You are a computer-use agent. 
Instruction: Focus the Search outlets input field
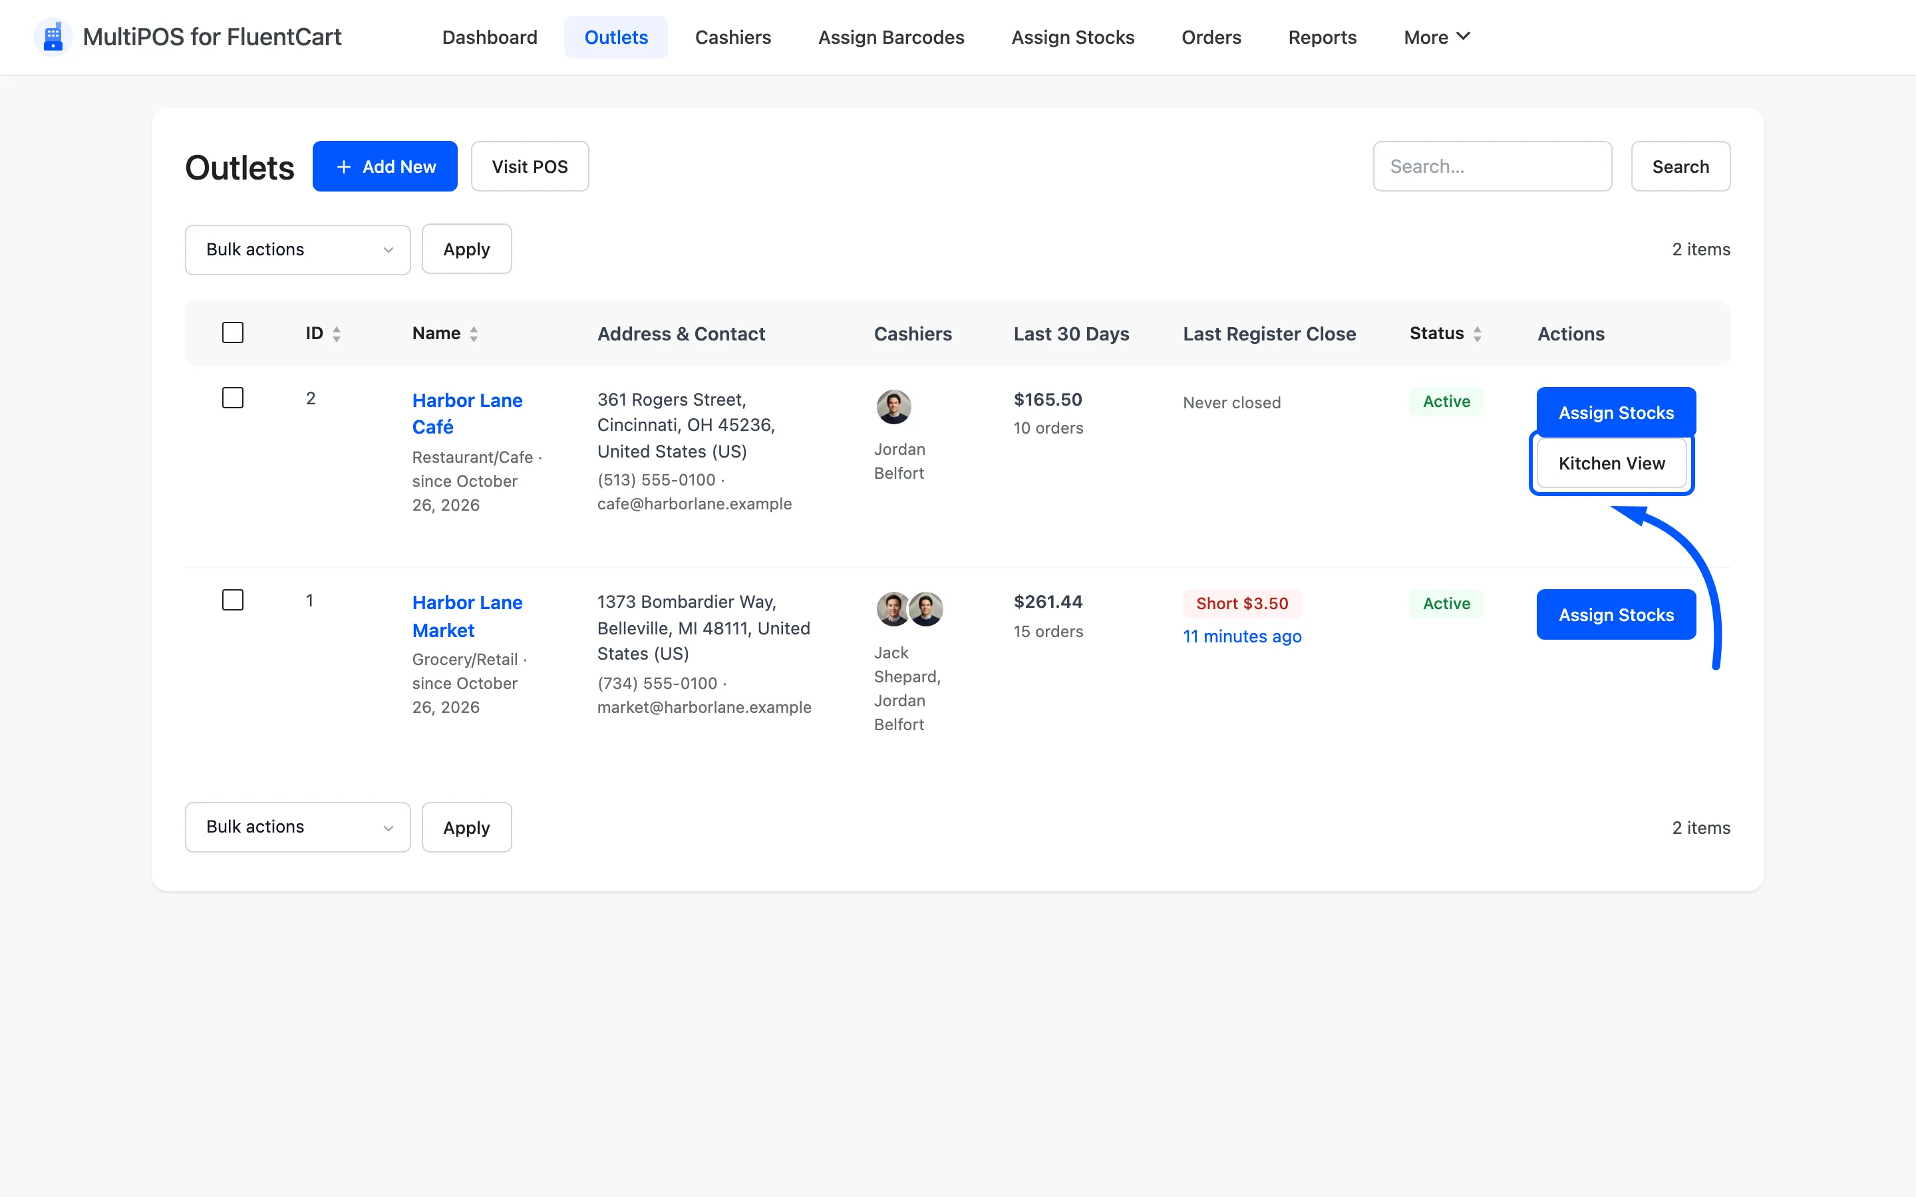(1492, 166)
